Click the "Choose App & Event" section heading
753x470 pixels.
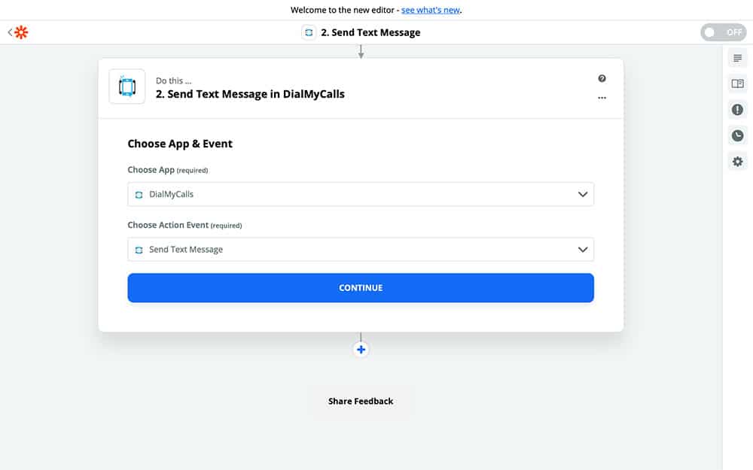[x=180, y=144]
